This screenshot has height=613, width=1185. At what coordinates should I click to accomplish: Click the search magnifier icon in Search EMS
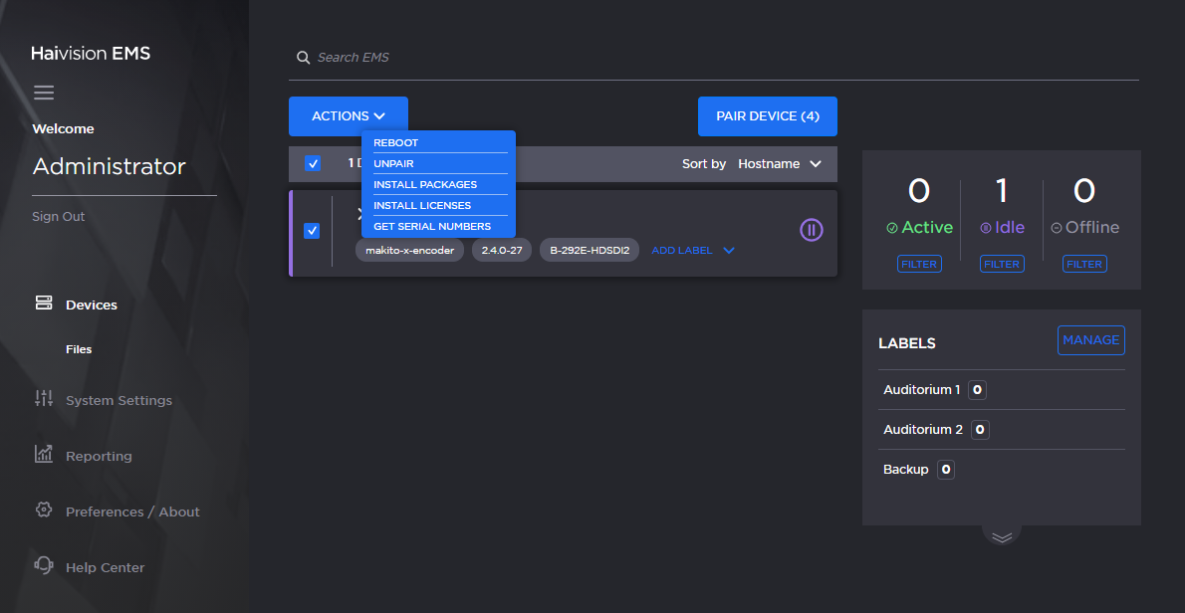tap(304, 57)
